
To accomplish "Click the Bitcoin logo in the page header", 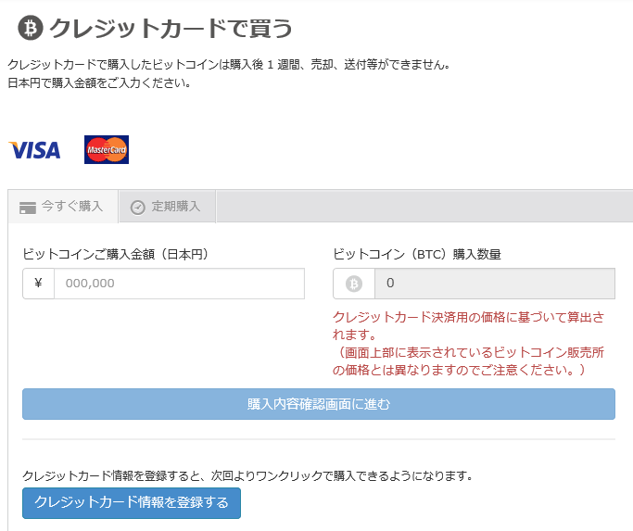I will click(x=31, y=29).
